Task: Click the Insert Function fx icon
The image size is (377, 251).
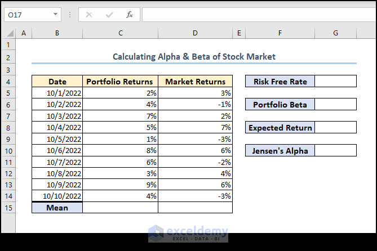Action: click(130, 15)
